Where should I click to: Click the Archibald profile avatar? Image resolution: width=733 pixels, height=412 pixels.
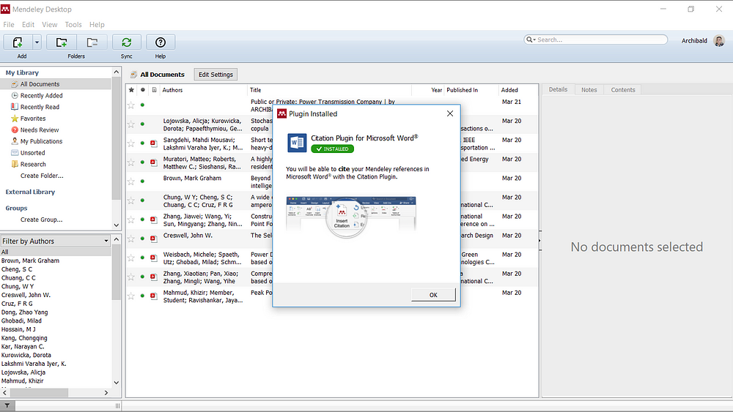pyautogui.click(x=719, y=40)
